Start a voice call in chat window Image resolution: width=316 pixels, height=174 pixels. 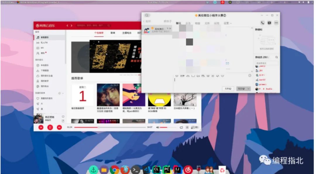tap(262, 23)
